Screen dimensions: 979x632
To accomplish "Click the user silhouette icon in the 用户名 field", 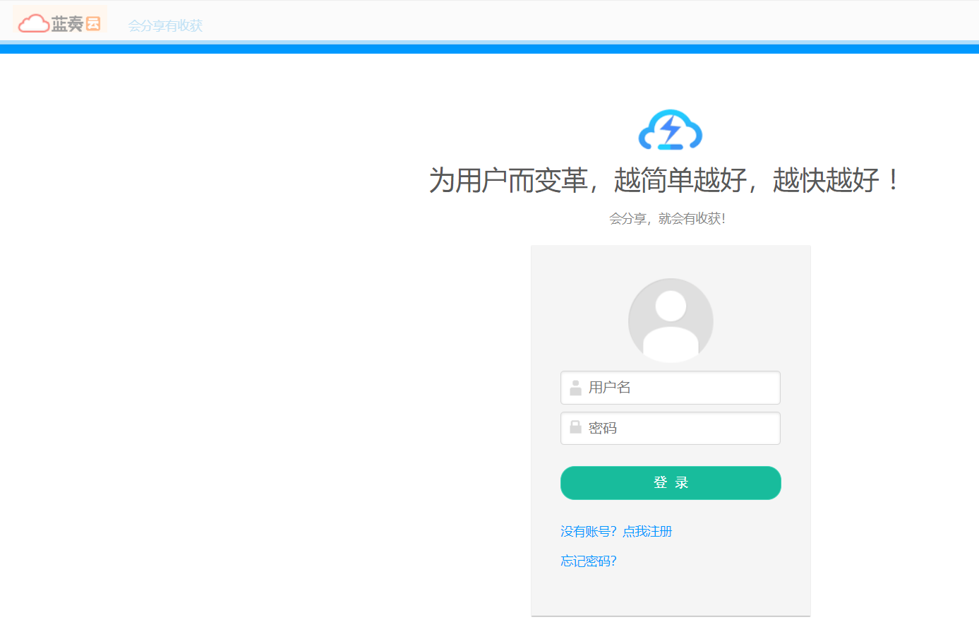I will [x=575, y=388].
